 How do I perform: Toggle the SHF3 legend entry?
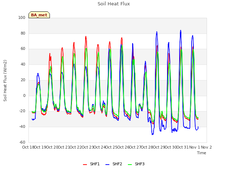pos(136,164)
